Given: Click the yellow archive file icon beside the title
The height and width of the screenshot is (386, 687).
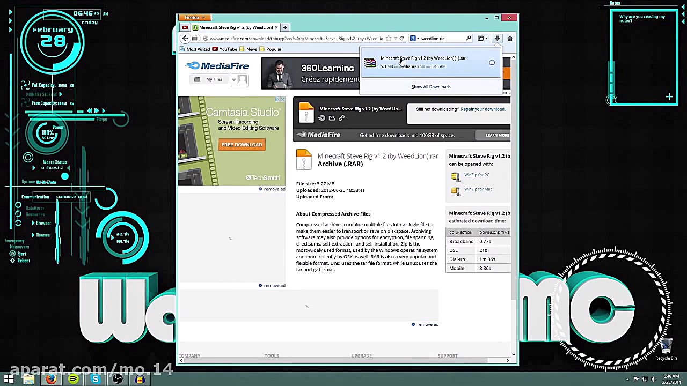Looking at the screenshot, I should click(x=304, y=160).
